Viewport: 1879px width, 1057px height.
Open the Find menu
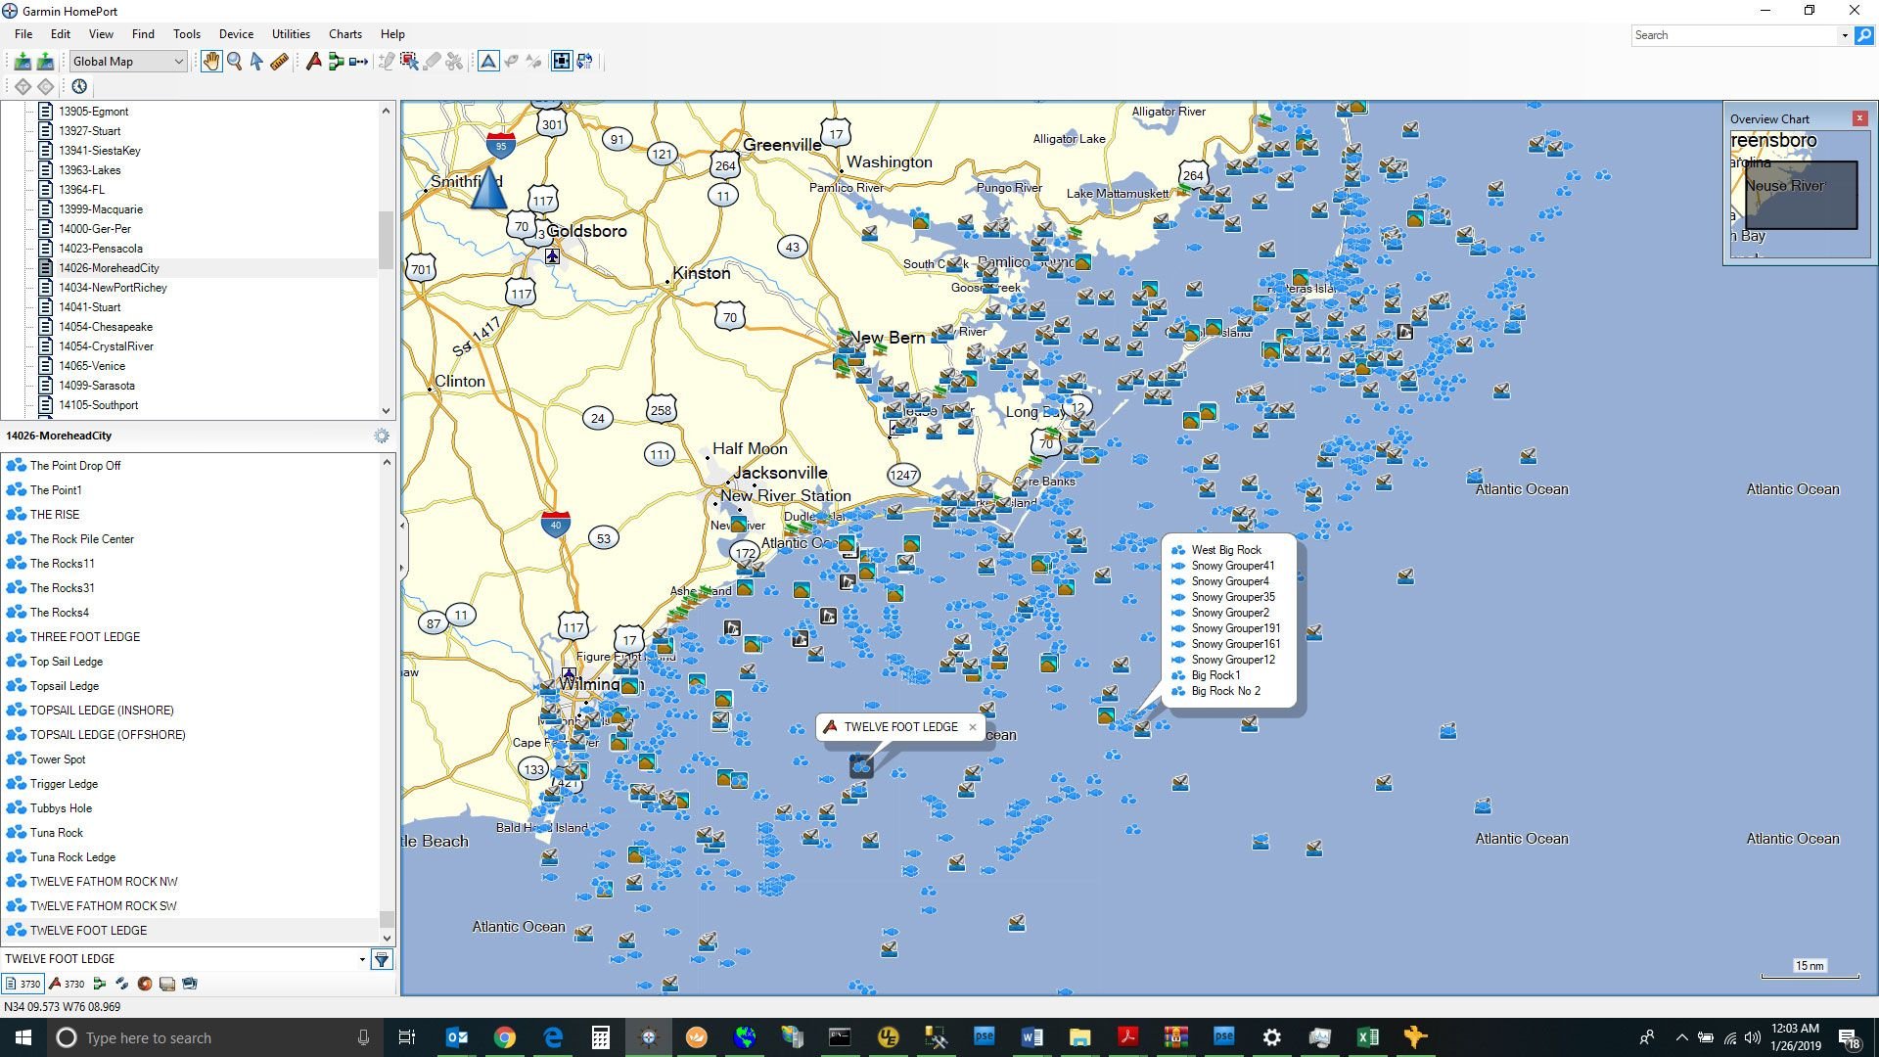pyautogui.click(x=143, y=34)
